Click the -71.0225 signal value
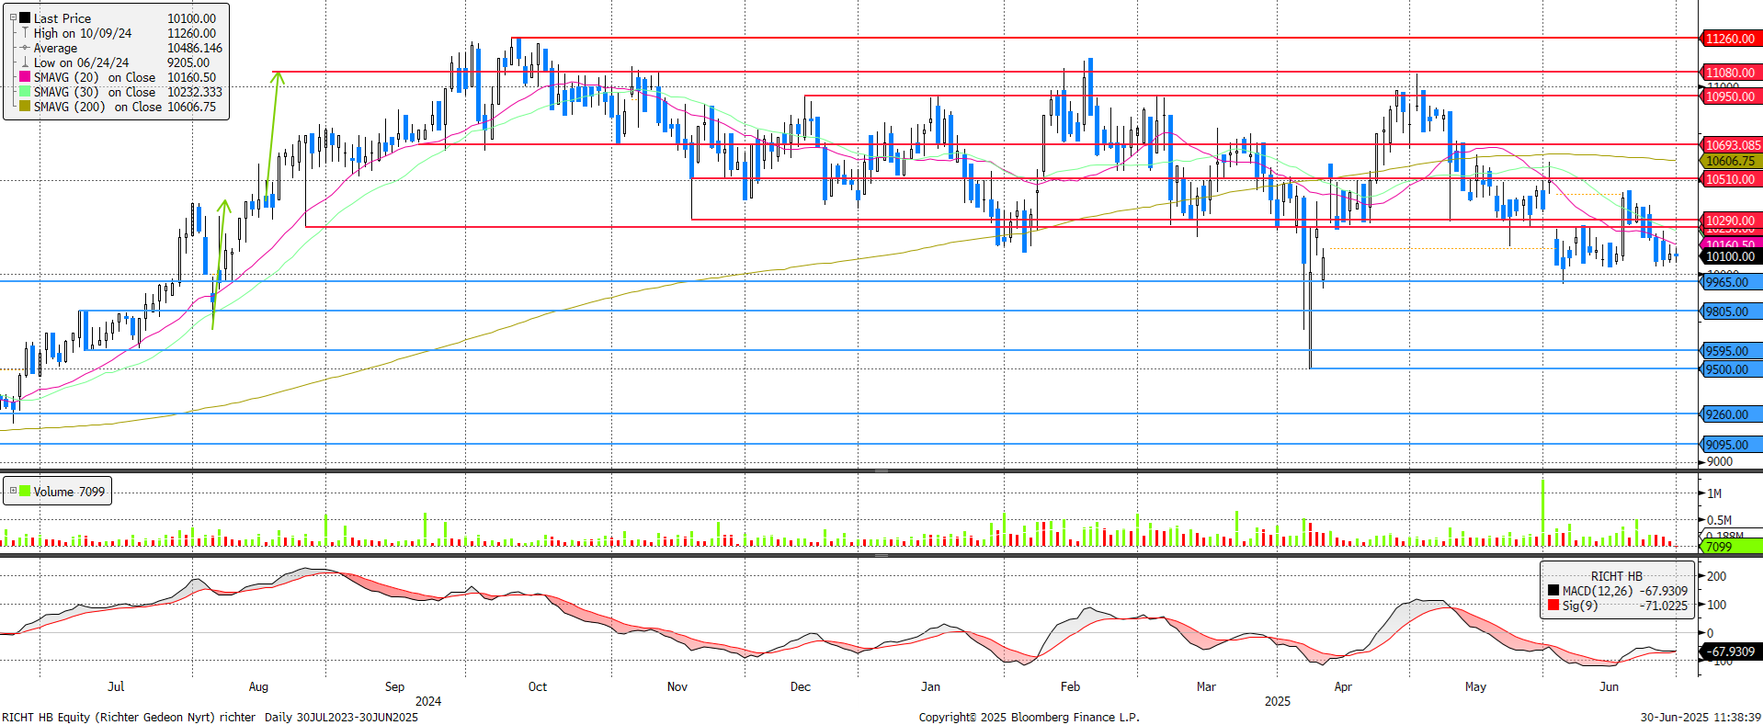 pyautogui.click(x=1664, y=606)
